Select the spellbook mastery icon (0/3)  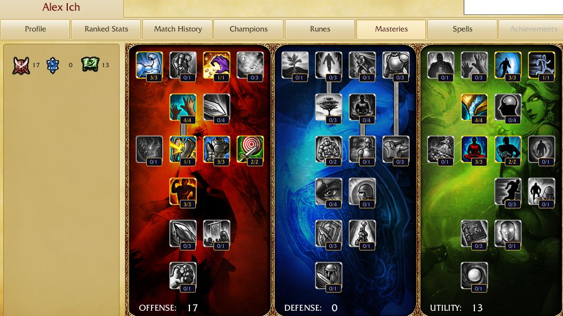pyautogui.click(x=474, y=234)
